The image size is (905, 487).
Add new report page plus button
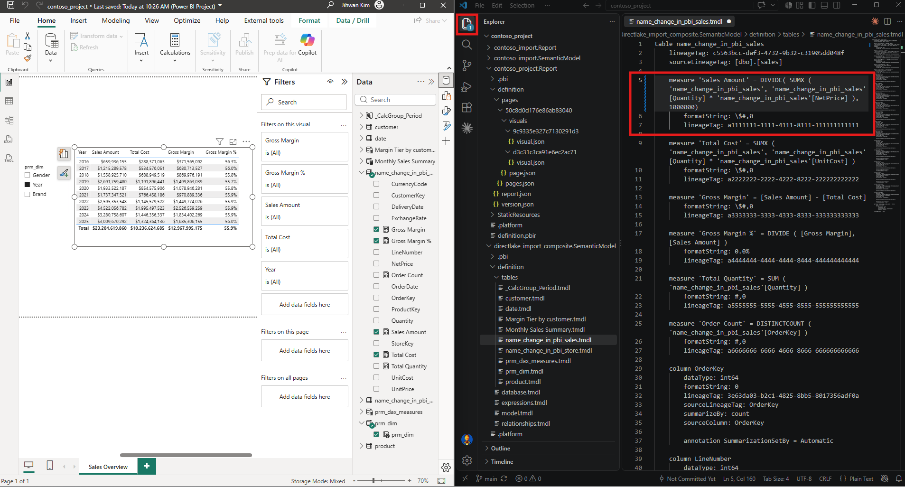(x=147, y=466)
